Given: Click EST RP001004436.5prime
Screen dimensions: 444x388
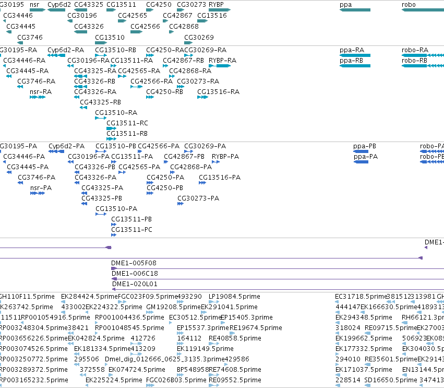Looking at the screenshot, I should pos(130,318).
